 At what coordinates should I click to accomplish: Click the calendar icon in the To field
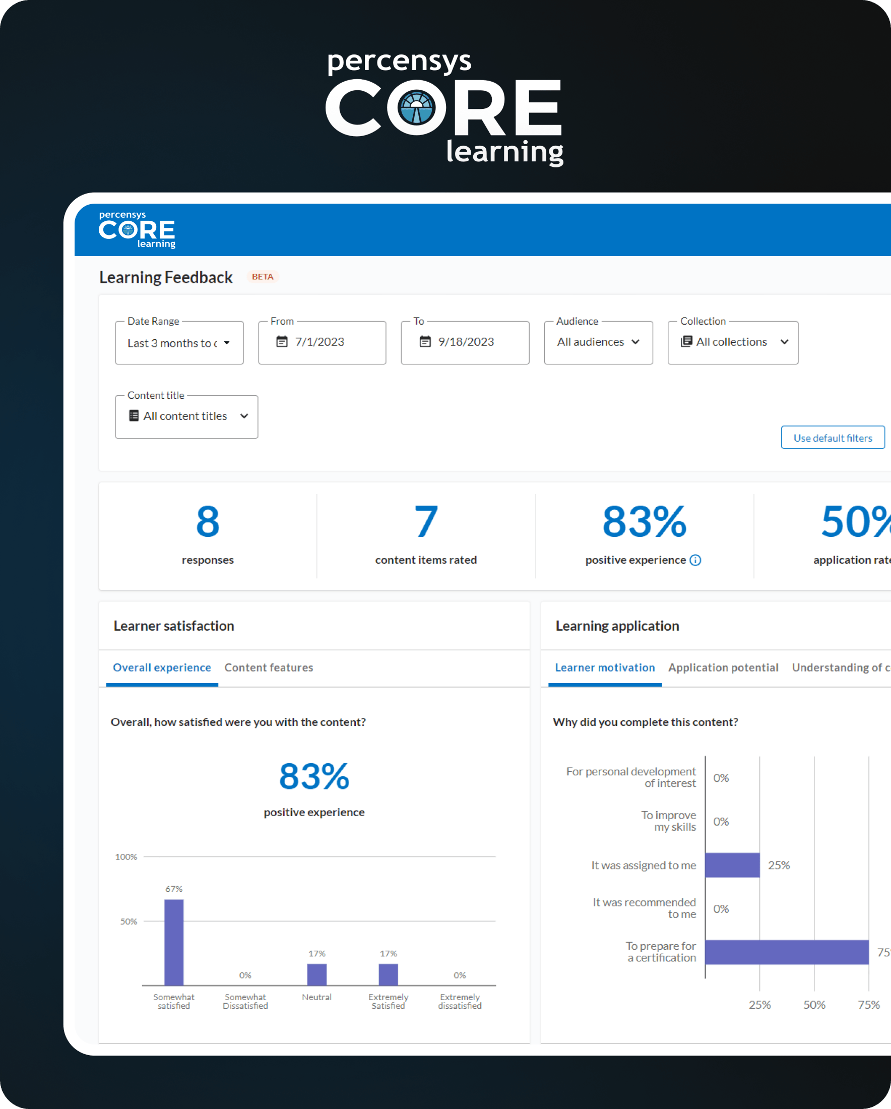(424, 342)
